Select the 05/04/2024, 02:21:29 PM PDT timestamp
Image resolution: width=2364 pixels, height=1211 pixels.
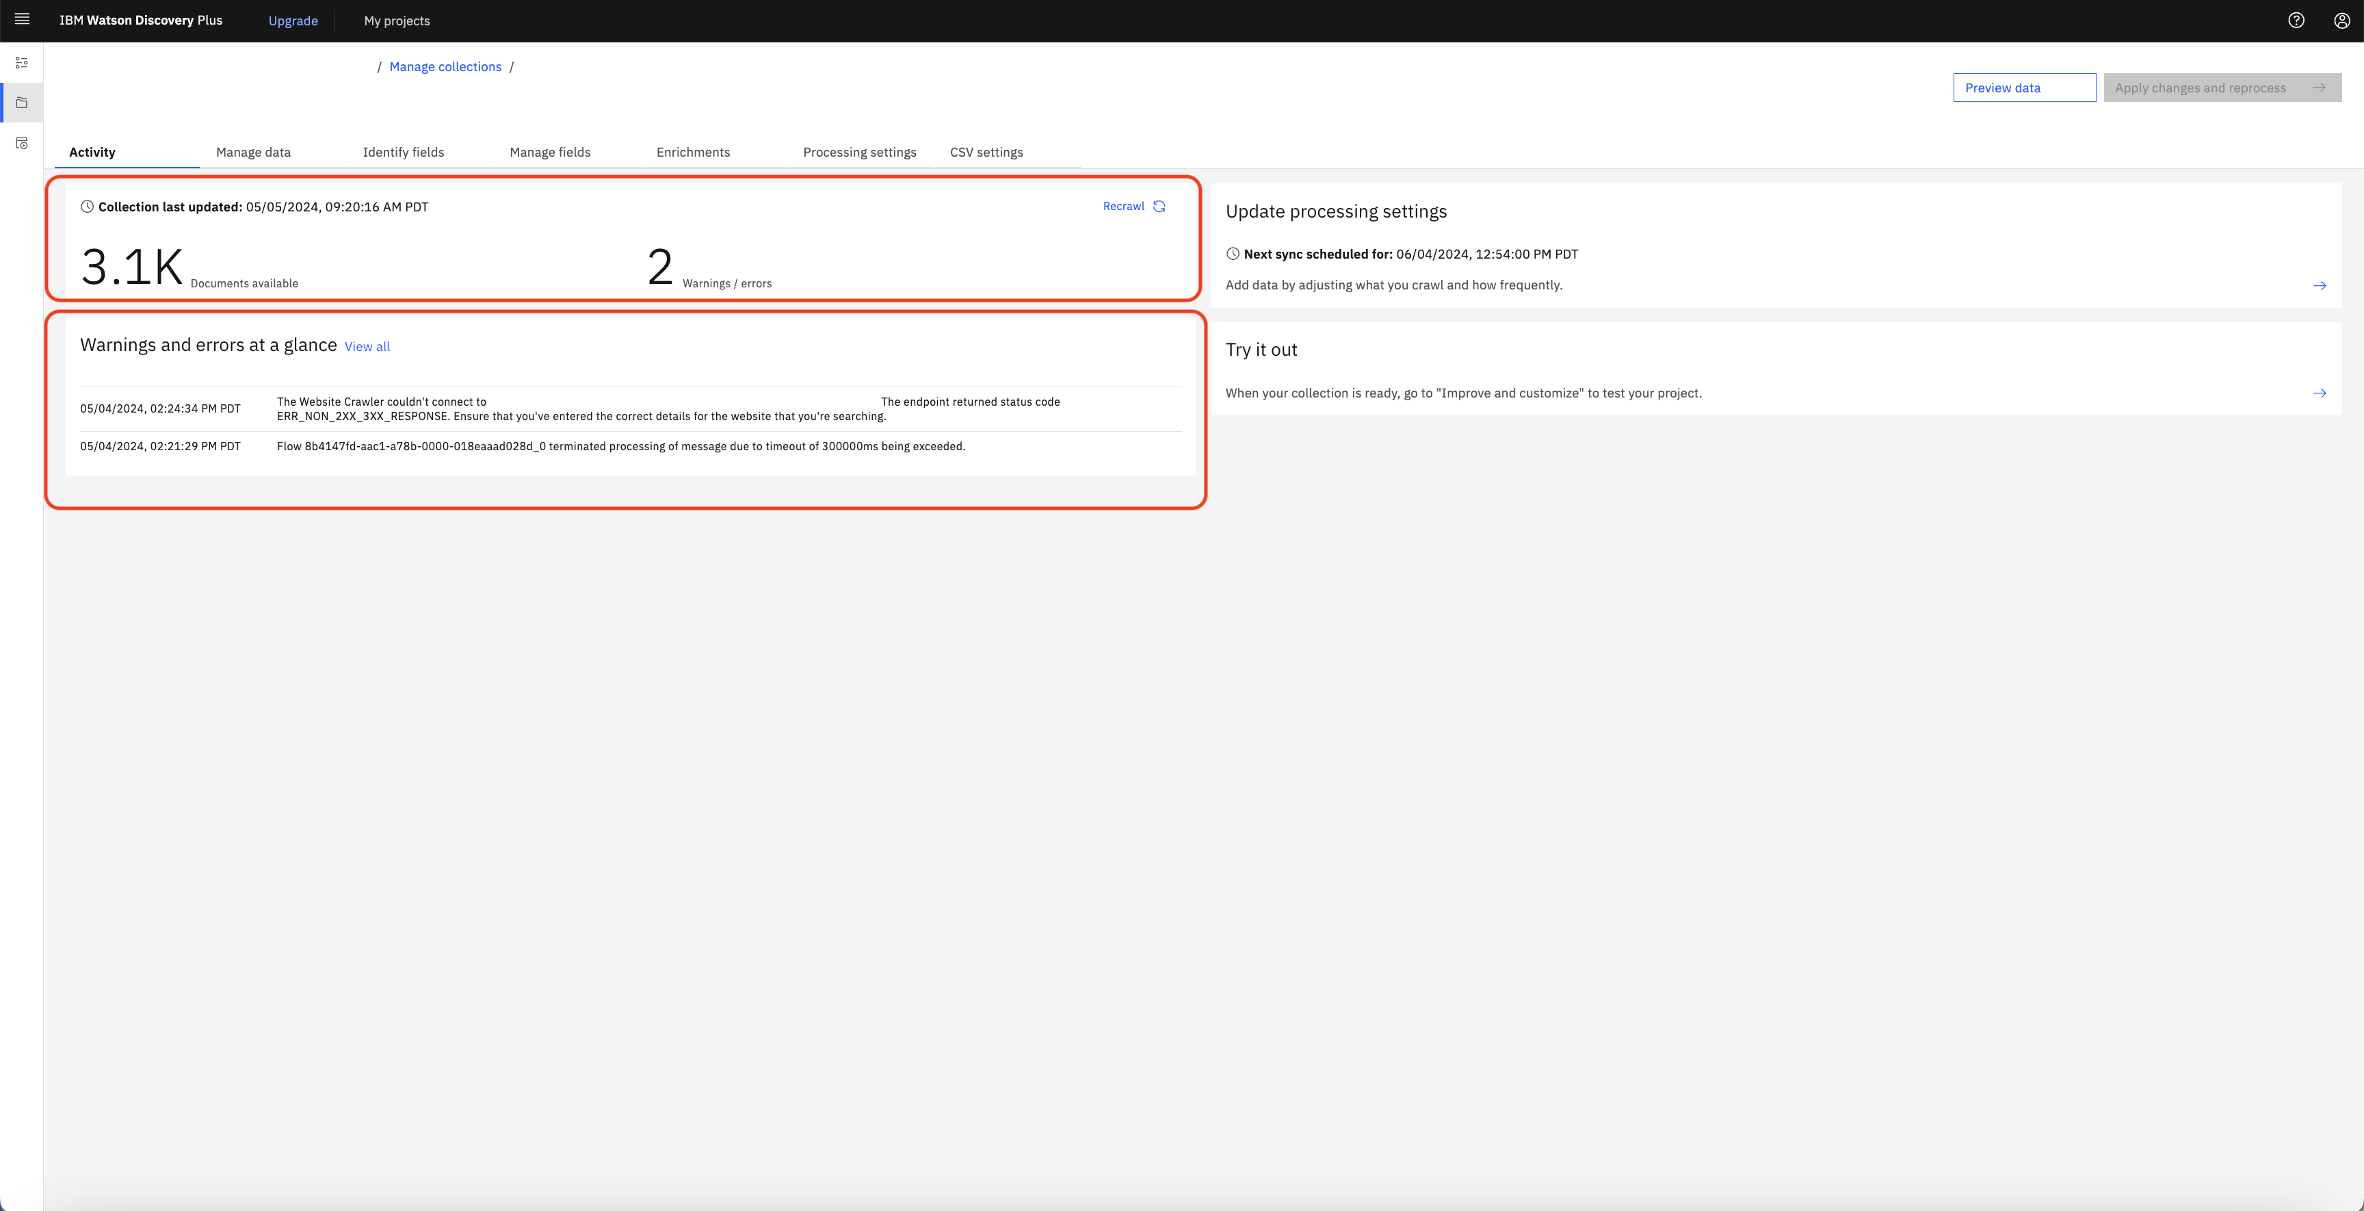161,446
